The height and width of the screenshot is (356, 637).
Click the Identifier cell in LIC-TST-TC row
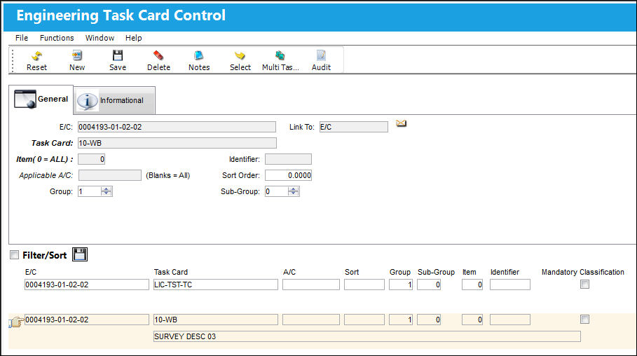pyautogui.click(x=510, y=285)
